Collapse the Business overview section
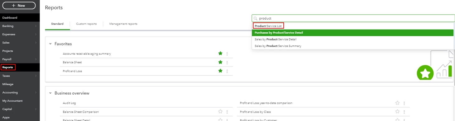This screenshot has height=121, width=455. click(x=50, y=93)
